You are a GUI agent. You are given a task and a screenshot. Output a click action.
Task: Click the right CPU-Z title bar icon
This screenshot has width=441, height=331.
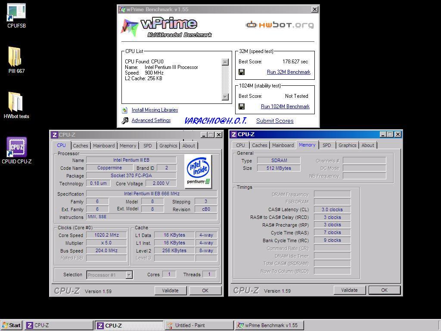[x=234, y=134]
